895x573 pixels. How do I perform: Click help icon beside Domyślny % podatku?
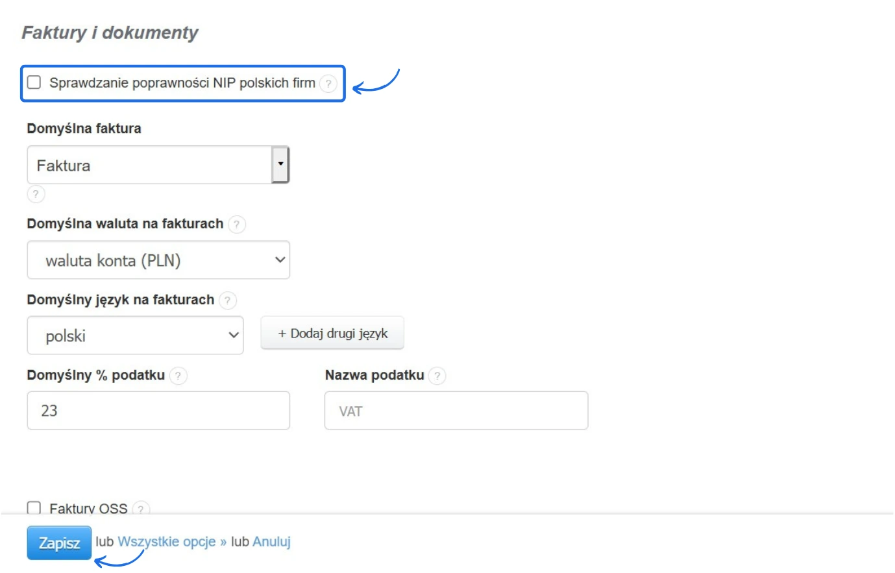178,376
